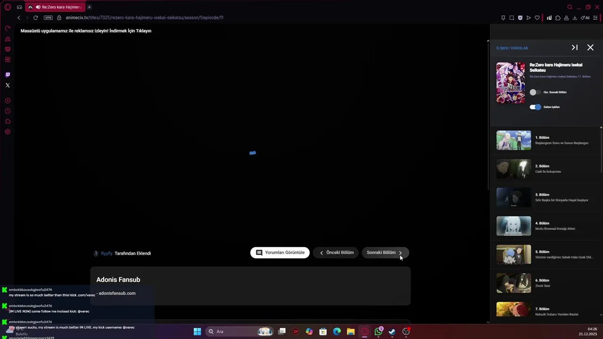Select 1. Bölüm episode entry
Screen dimensions: 603x339
pyautogui.click(x=546, y=140)
